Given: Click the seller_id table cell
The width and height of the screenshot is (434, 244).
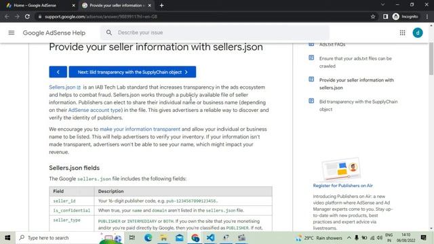Looking at the screenshot, I should tap(72, 201).
